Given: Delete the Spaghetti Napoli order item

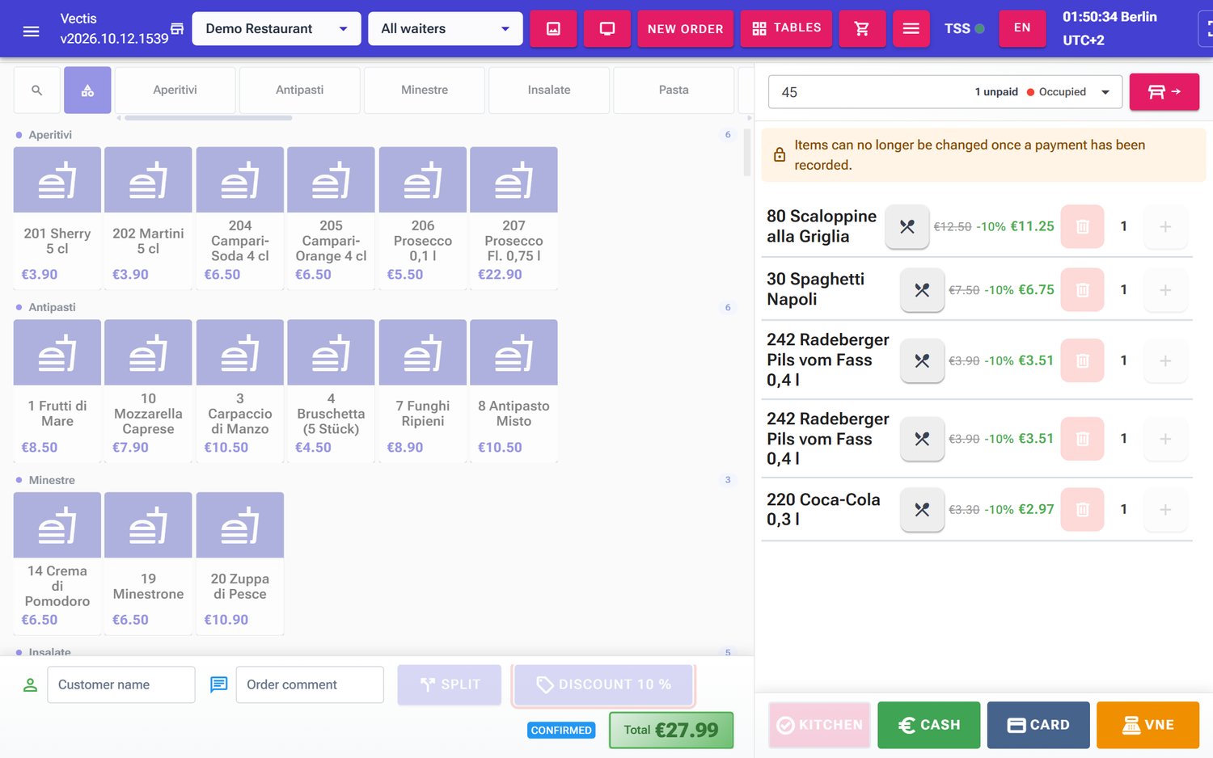Looking at the screenshot, I should (x=1082, y=290).
